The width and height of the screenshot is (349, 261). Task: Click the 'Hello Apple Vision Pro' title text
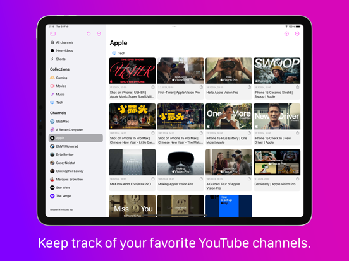pos(223,93)
